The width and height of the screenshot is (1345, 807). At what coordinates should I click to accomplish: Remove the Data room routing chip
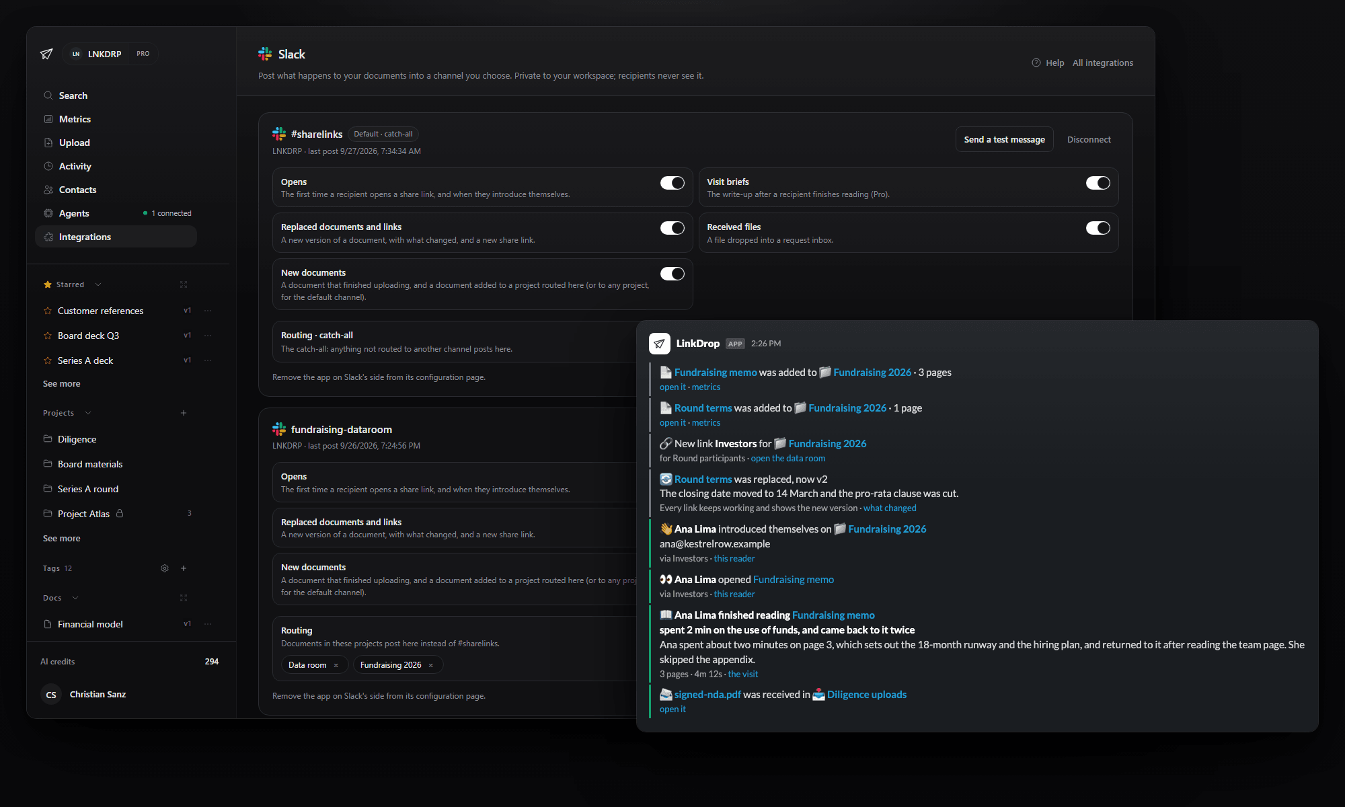pos(336,665)
